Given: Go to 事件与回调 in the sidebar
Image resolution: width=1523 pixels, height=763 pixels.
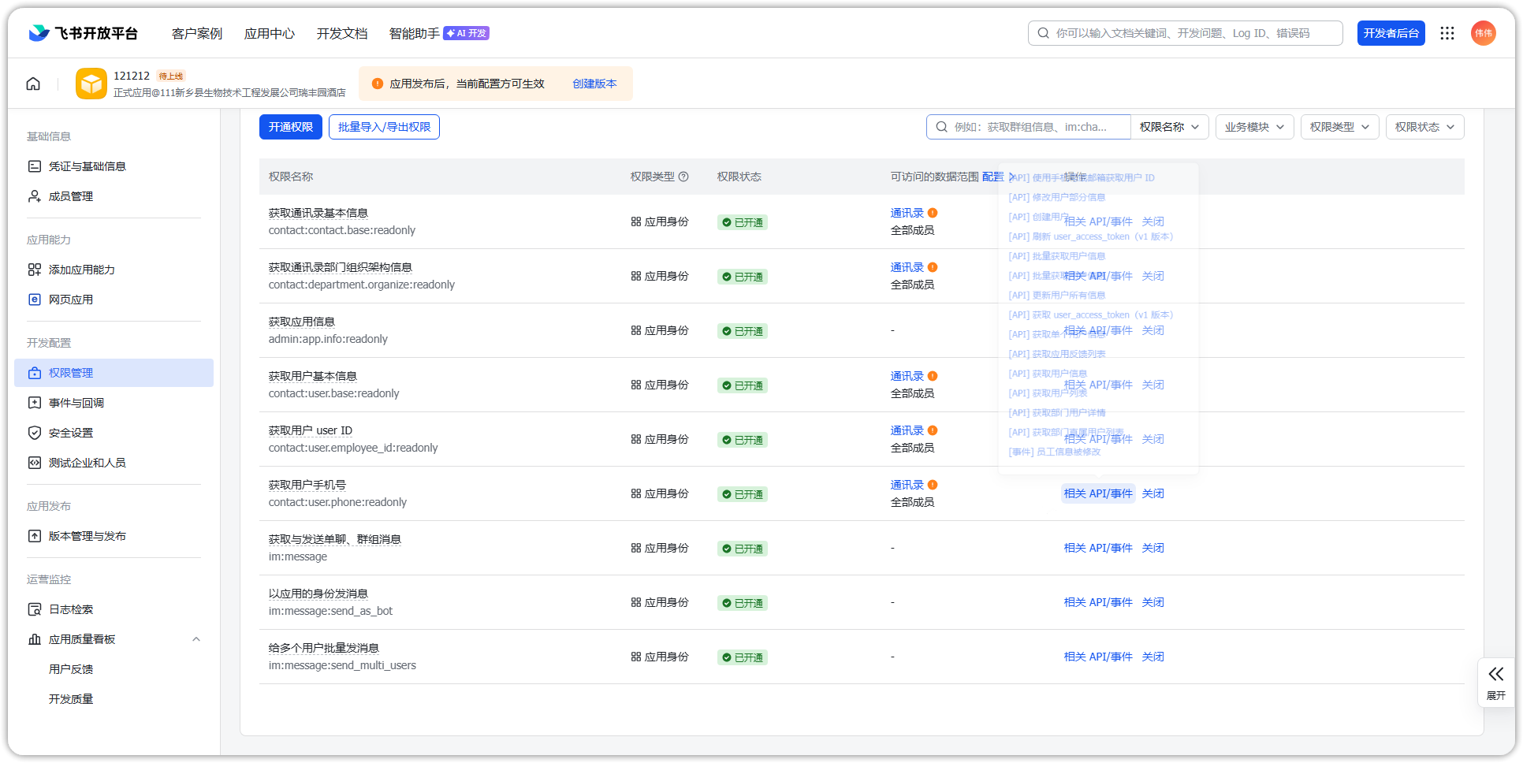Looking at the screenshot, I should click(76, 403).
